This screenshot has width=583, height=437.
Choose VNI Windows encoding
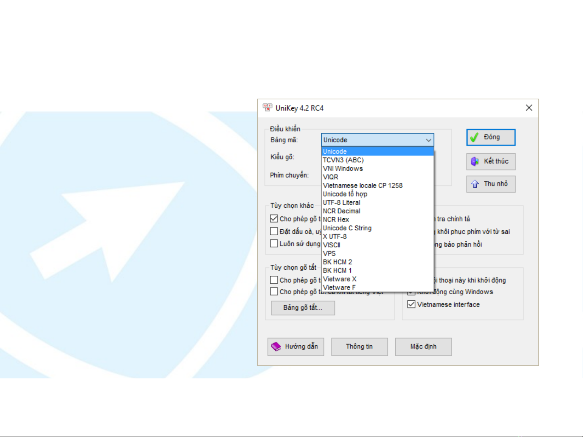377,169
